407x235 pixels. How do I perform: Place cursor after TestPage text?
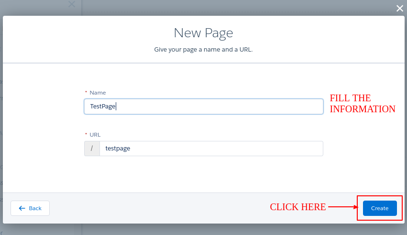[x=116, y=107]
